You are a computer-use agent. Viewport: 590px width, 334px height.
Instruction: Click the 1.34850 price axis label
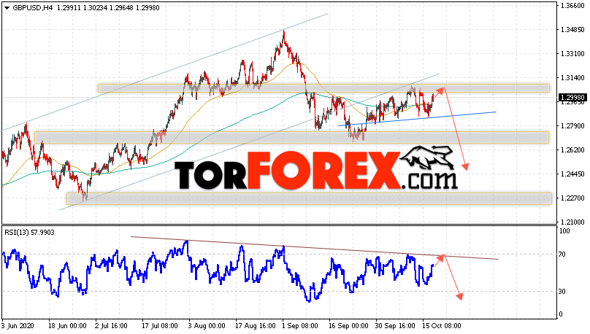(572, 30)
